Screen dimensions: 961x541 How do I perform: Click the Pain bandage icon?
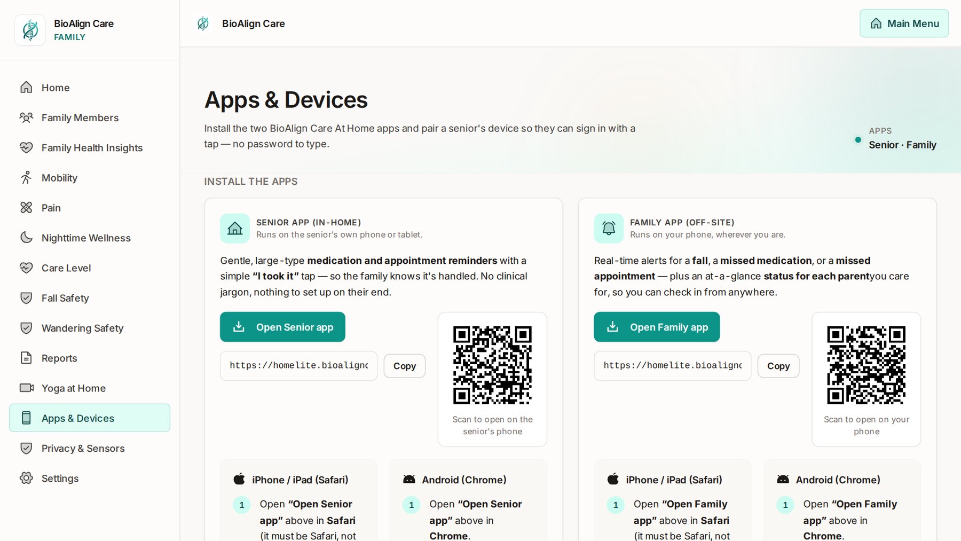[26, 208]
